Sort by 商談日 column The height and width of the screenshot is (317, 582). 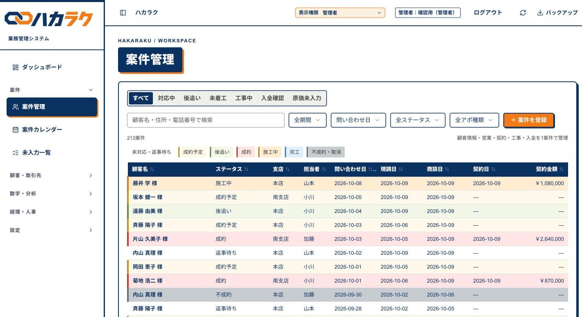point(438,169)
